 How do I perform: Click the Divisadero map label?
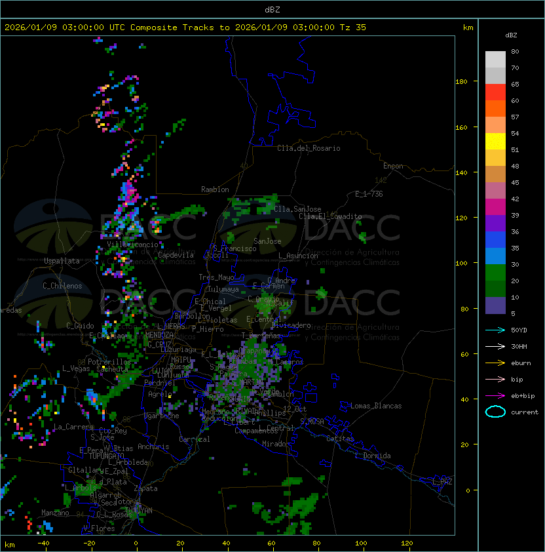tap(291, 325)
